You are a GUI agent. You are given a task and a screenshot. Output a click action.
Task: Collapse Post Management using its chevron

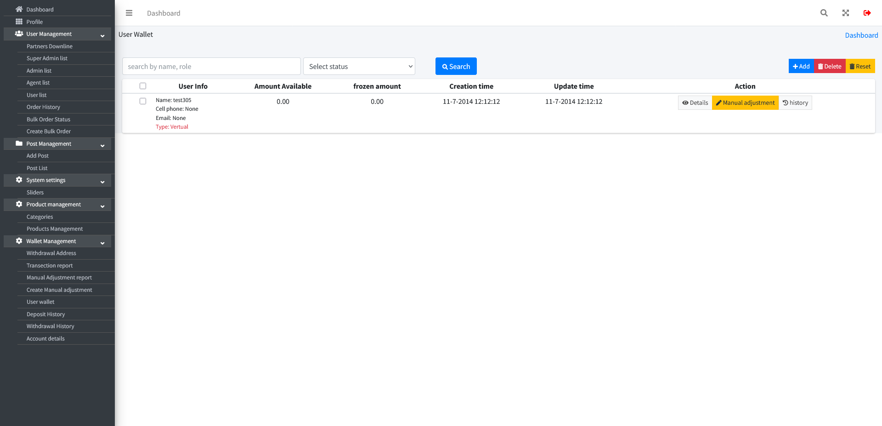[x=102, y=146]
